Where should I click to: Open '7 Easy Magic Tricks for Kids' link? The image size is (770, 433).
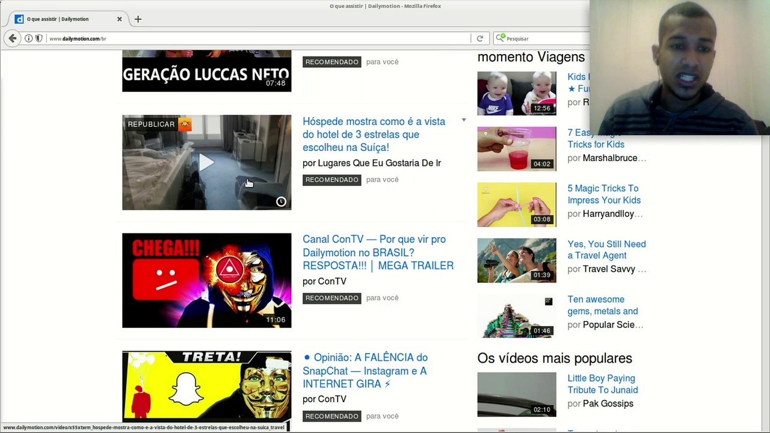(x=596, y=138)
